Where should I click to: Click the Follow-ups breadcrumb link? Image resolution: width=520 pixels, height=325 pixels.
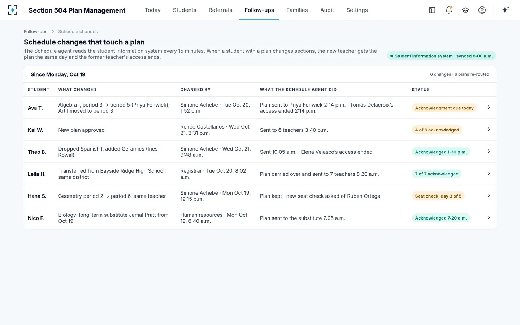[x=35, y=32]
